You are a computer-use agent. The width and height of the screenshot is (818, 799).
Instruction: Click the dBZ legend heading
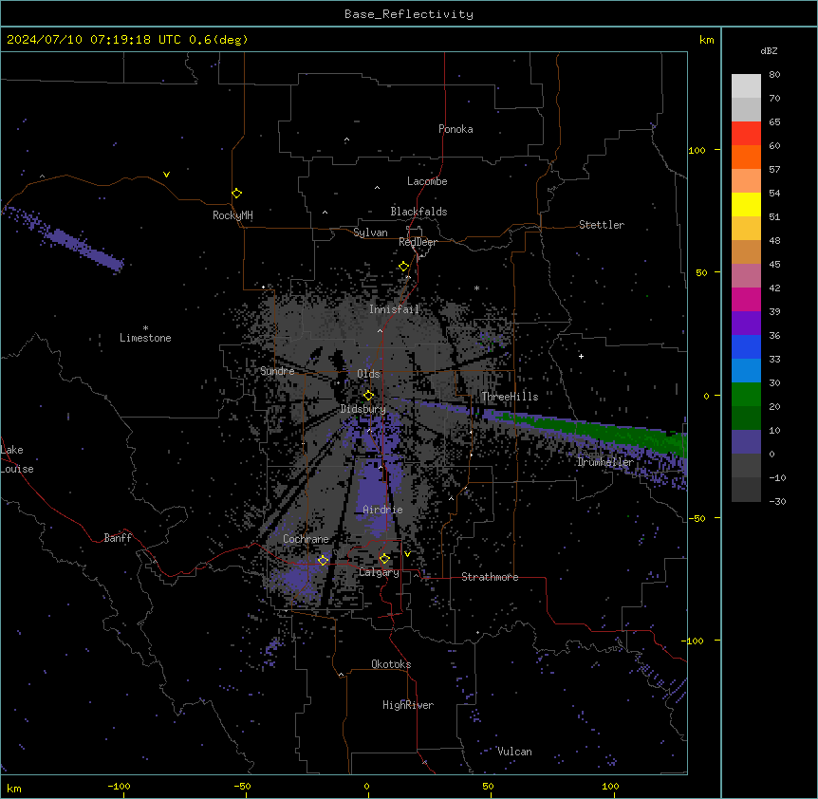point(769,50)
